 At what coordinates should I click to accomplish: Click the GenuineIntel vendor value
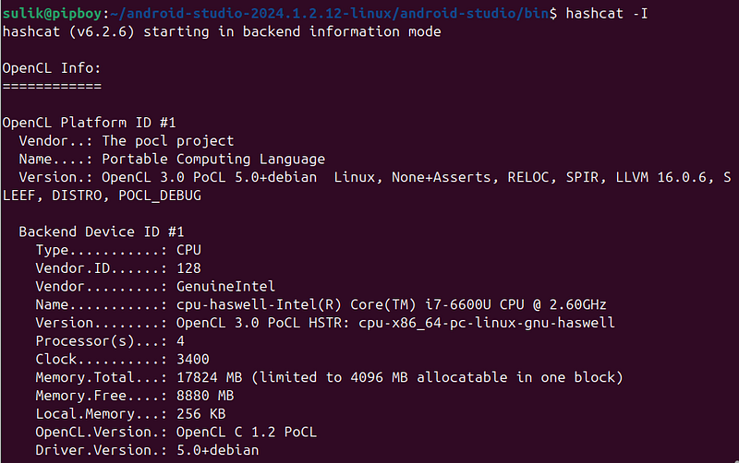(x=225, y=287)
